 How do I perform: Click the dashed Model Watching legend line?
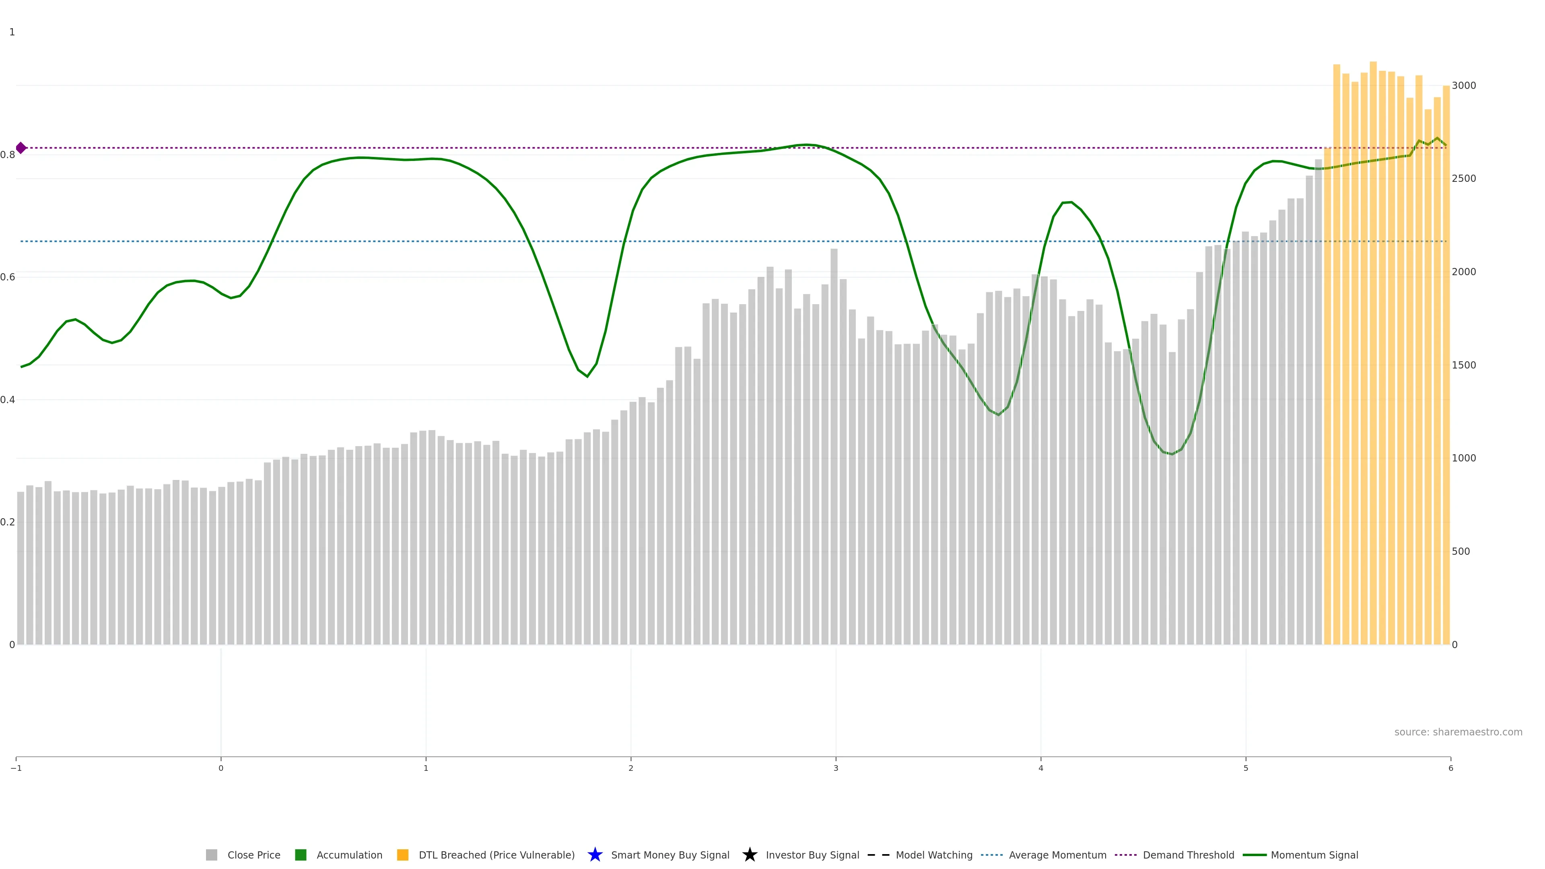(x=878, y=855)
